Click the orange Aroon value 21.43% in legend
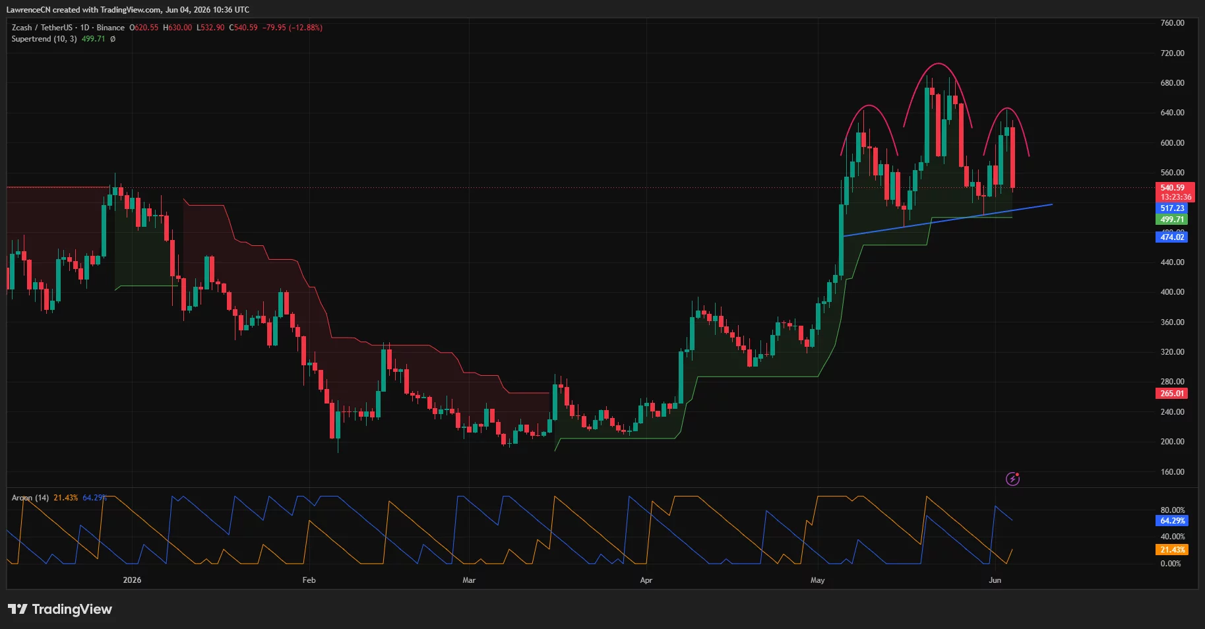 coord(65,498)
